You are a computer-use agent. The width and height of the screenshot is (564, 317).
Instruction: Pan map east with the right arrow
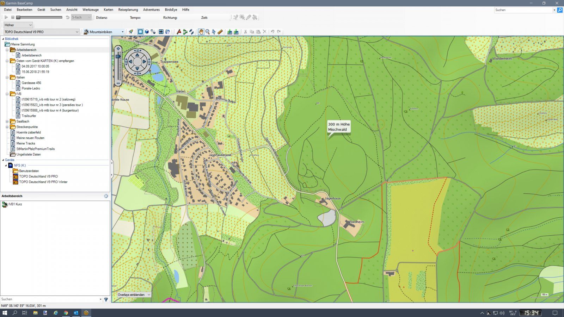click(145, 62)
